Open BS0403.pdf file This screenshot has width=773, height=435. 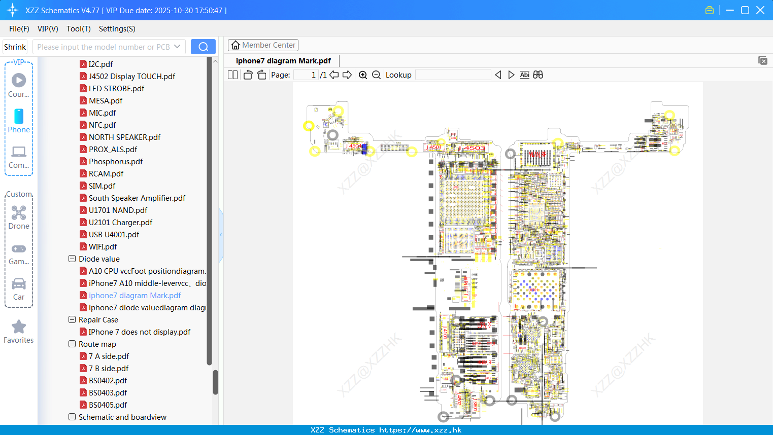pos(108,392)
